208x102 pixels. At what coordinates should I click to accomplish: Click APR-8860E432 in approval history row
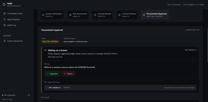tap(55, 88)
